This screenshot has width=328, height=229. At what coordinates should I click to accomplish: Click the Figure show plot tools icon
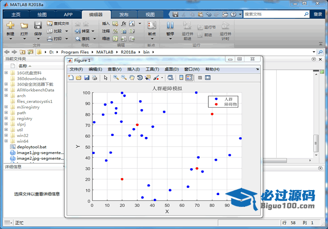208,78
